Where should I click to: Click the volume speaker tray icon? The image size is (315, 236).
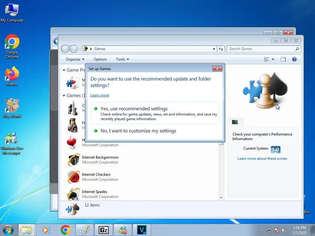pos(284,230)
